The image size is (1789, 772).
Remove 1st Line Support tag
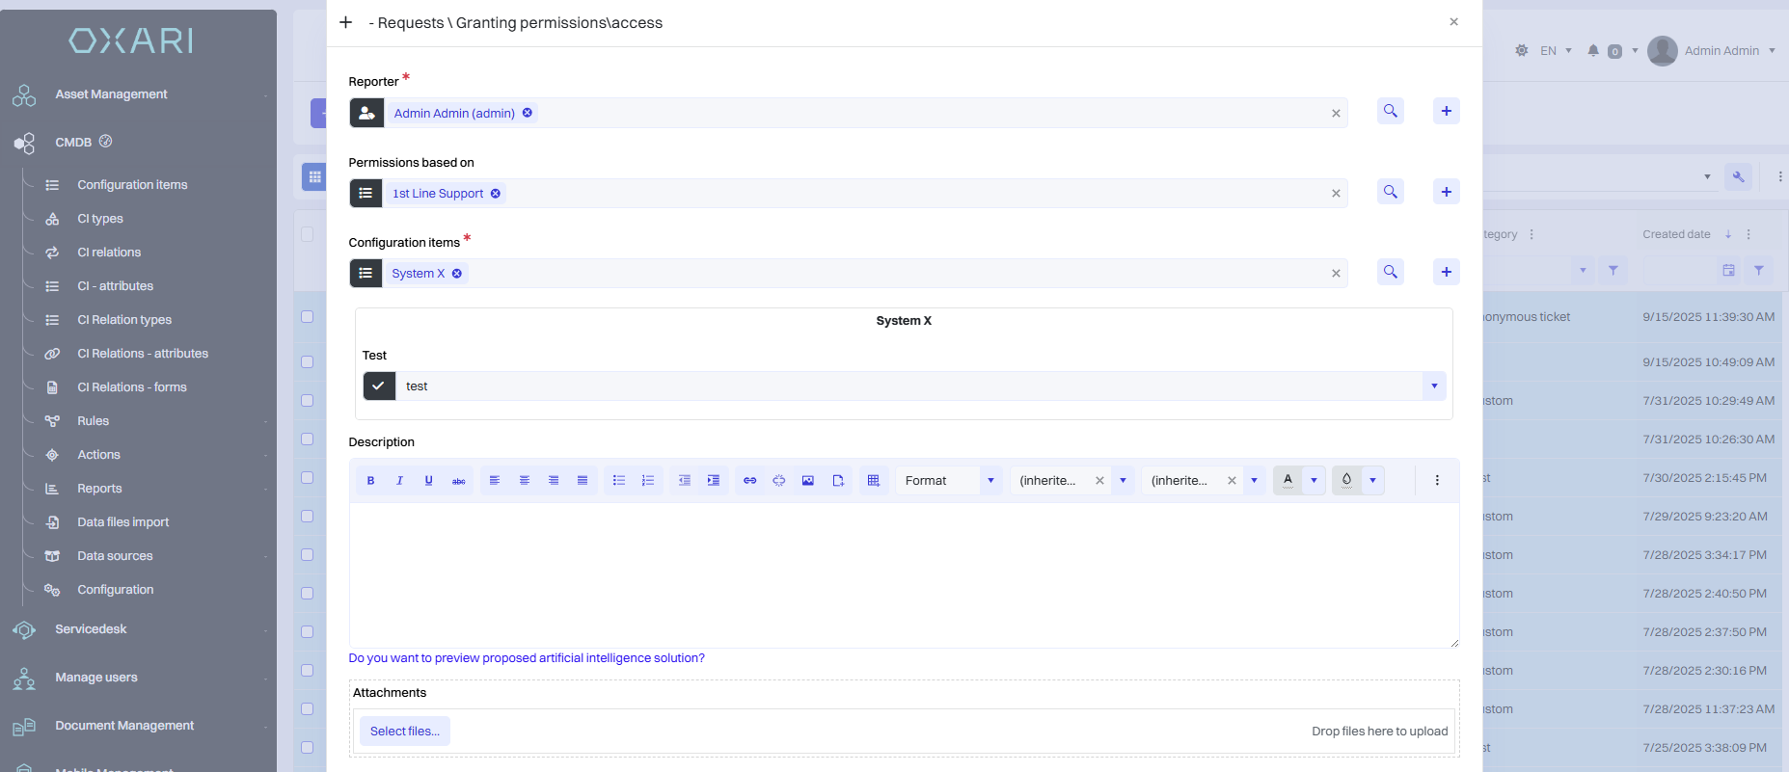496,194
